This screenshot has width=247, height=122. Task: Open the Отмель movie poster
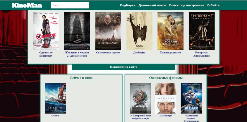point(56,98)
